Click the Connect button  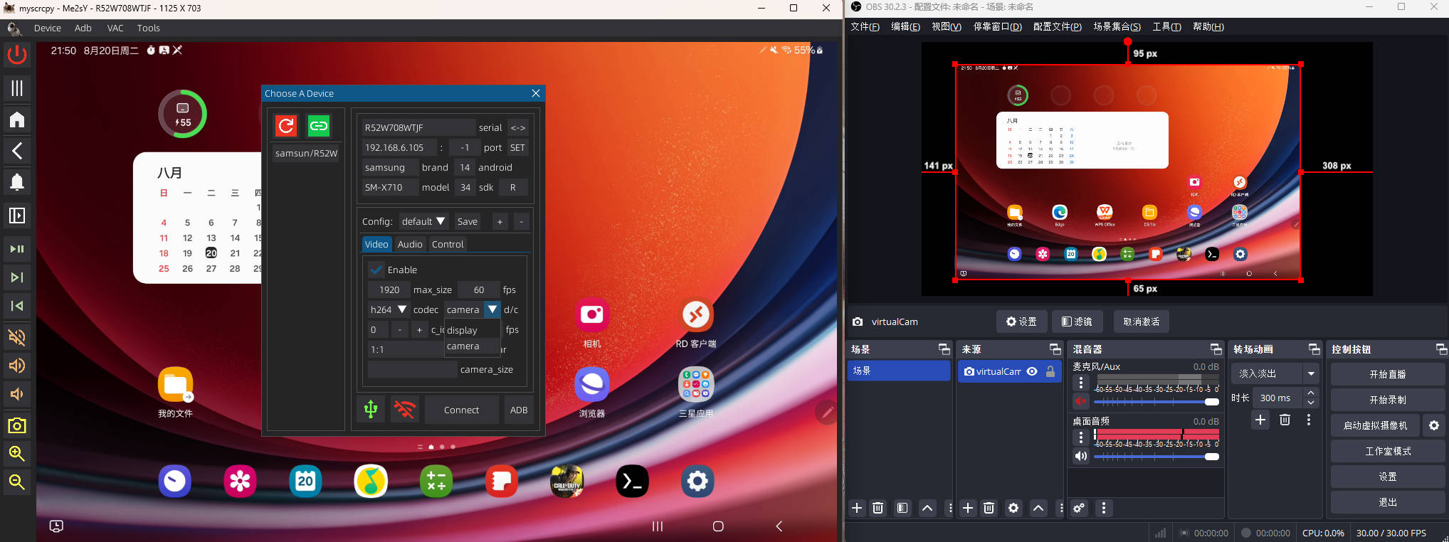click(x=461, y=410)
